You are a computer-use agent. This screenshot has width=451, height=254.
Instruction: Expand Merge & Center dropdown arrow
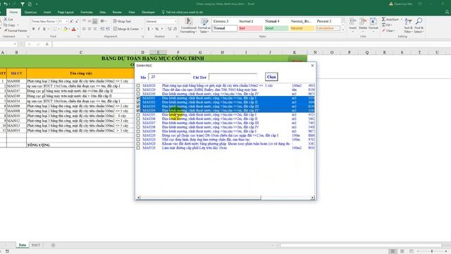(142, 29)
